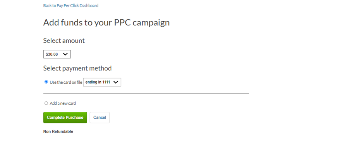Viewport: 362px width, 148px height.
Task: Cancel adding funds
Action: click(x=100, y=118)
